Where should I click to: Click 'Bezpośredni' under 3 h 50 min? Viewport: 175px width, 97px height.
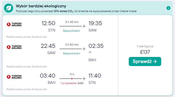[x=72, y=53]
